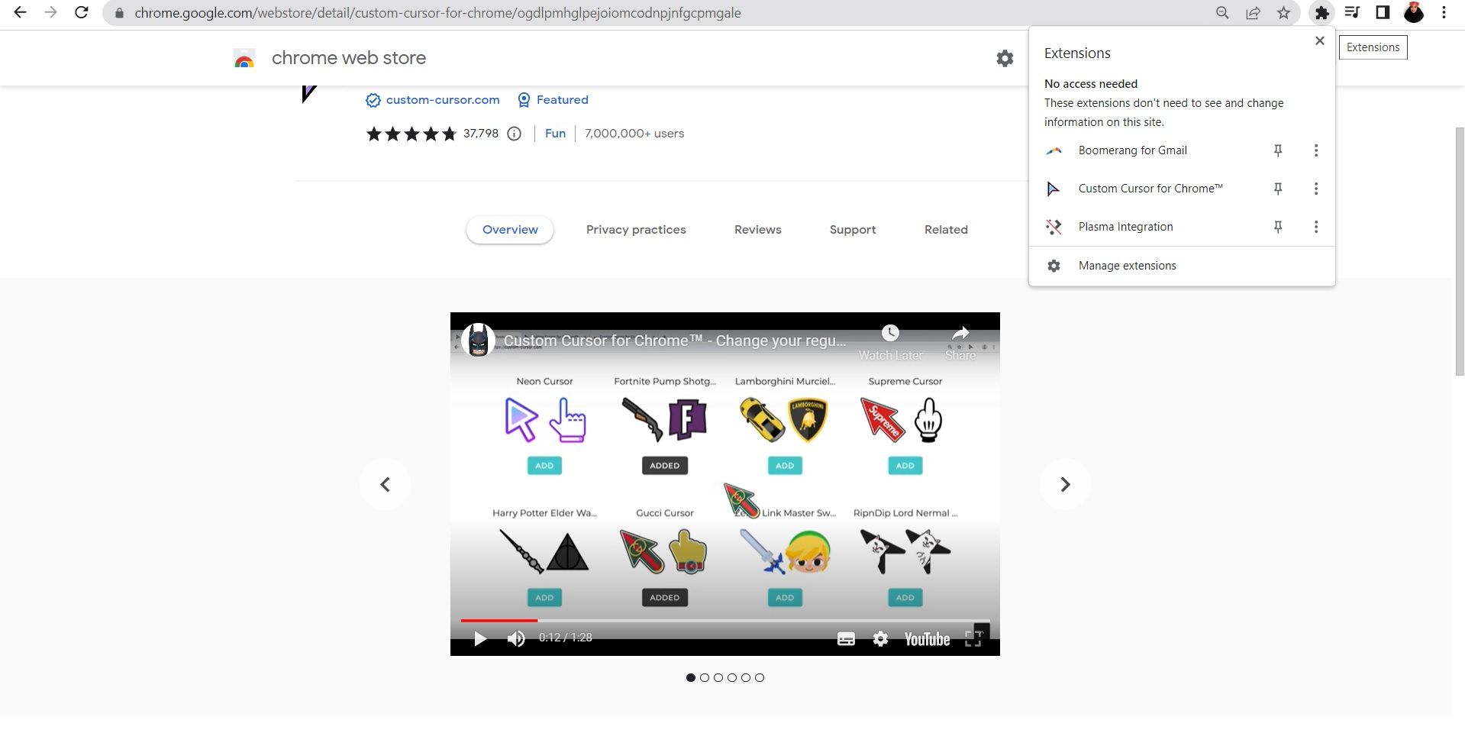Pin Plasma Integration to toolbar

pyautogui.click(x=1277, y=227)
